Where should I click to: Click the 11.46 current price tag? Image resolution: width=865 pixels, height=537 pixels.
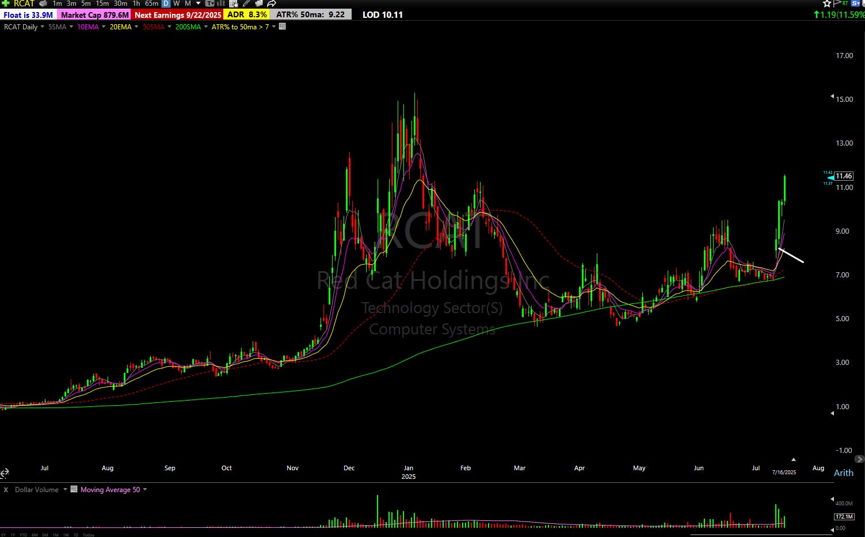(844, 176)
